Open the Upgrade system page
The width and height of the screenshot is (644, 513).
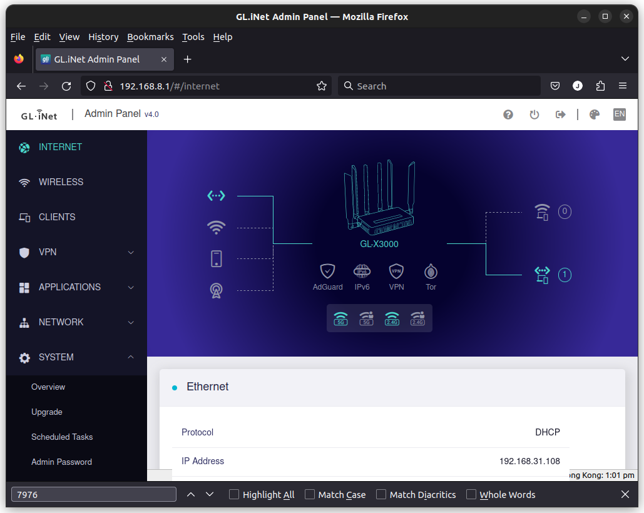point(47,412)
